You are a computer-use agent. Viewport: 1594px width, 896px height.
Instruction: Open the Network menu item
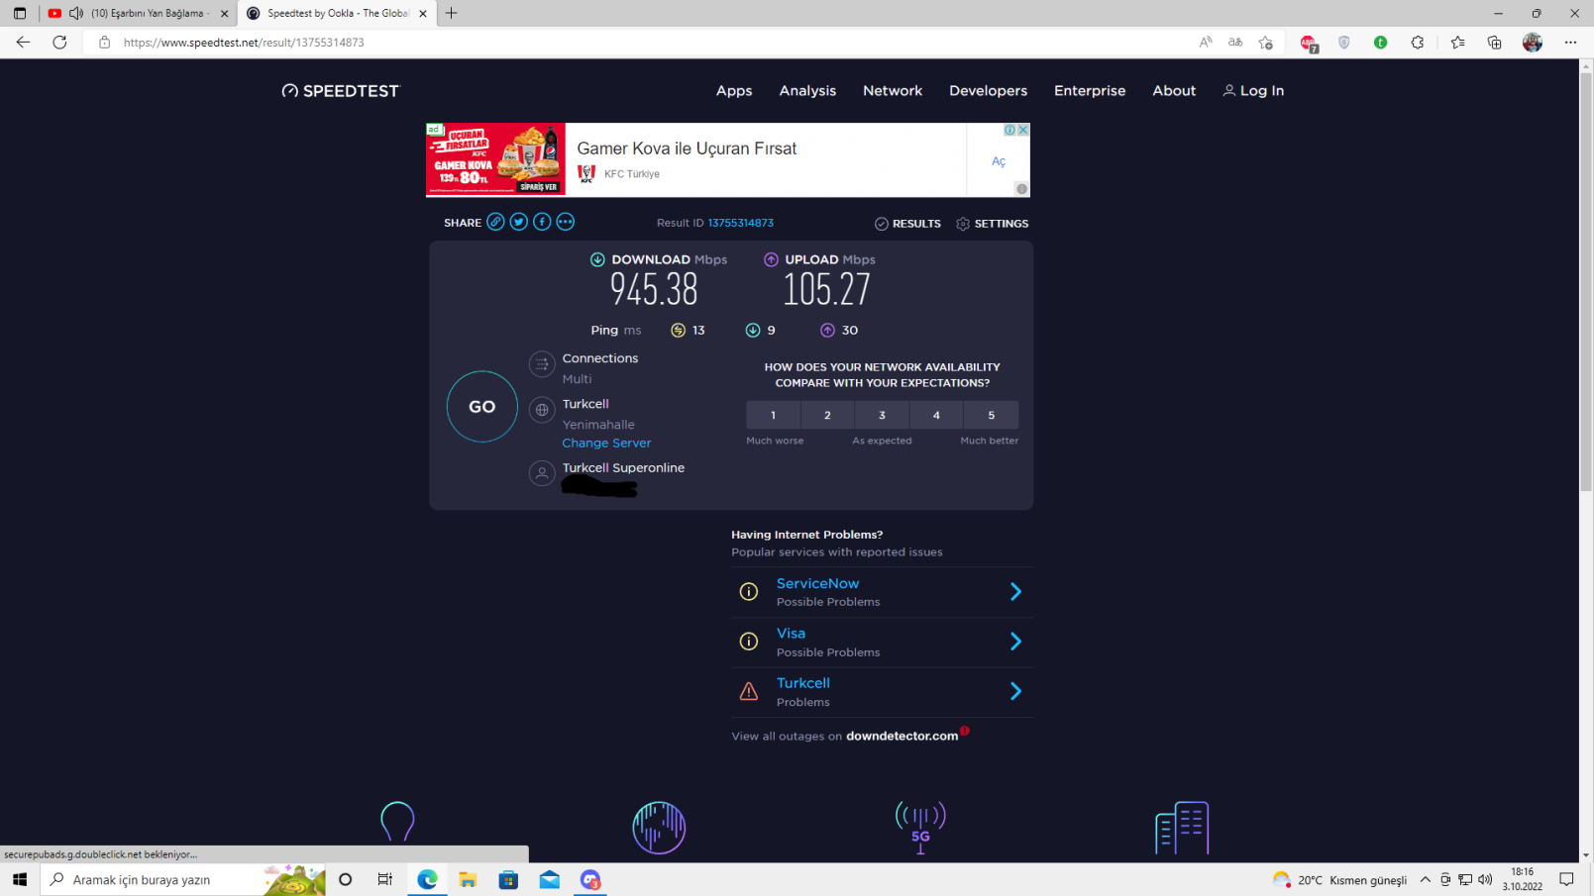point(893,91)
